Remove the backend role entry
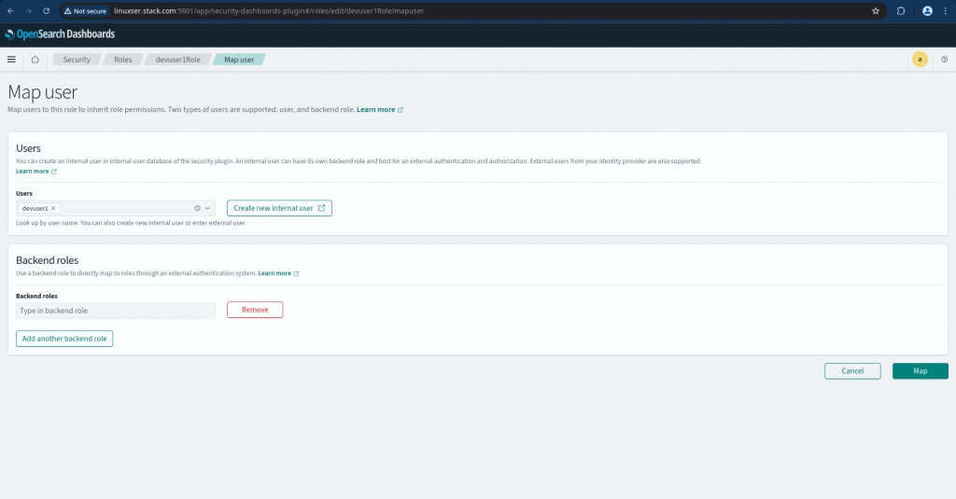 [255, 310]
